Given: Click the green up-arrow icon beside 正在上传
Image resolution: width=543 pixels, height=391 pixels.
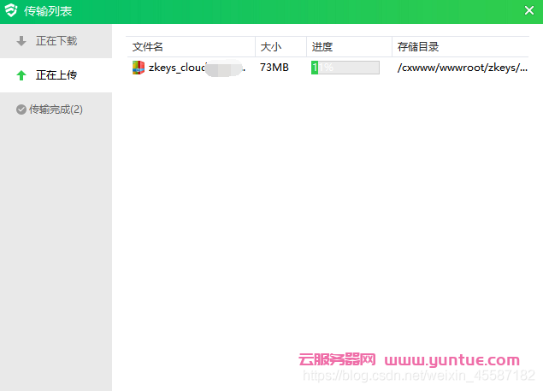Looking at the screenshot, I should coord(21,75).
